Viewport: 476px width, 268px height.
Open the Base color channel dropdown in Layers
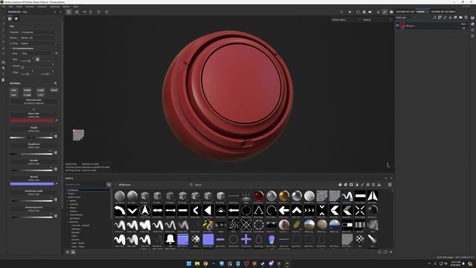click(x=406, y=18)
